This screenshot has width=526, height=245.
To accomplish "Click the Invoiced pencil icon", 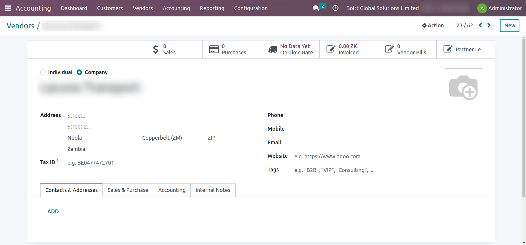I will coord(331,49).
